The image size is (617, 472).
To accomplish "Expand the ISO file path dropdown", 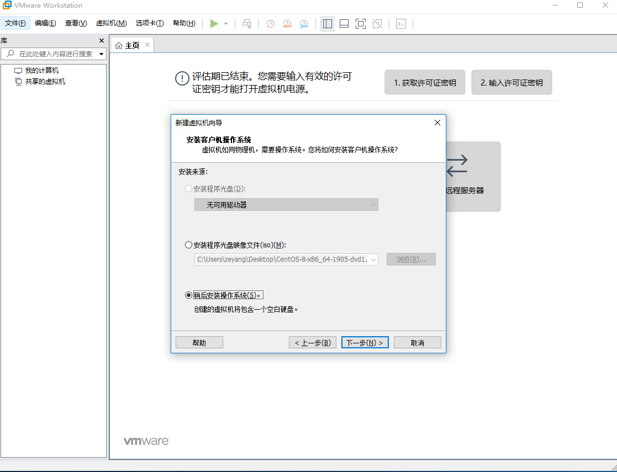I will (372, 259).
